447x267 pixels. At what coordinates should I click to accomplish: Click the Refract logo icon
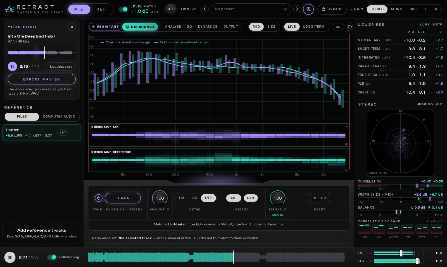pyautogui.click(x=9, y=9)
